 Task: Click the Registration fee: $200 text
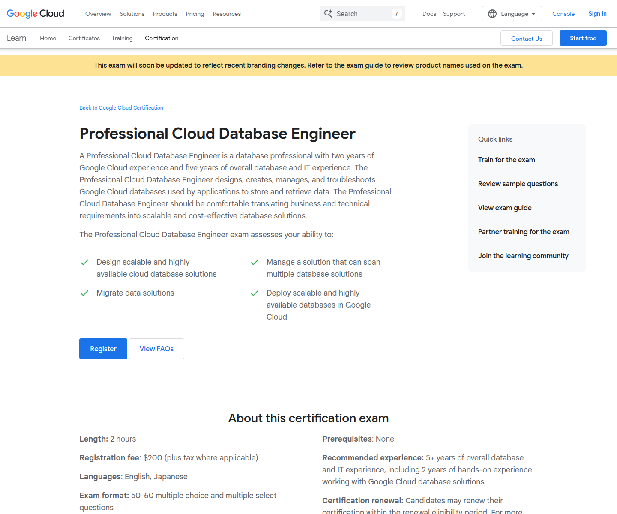coord(169,458)
